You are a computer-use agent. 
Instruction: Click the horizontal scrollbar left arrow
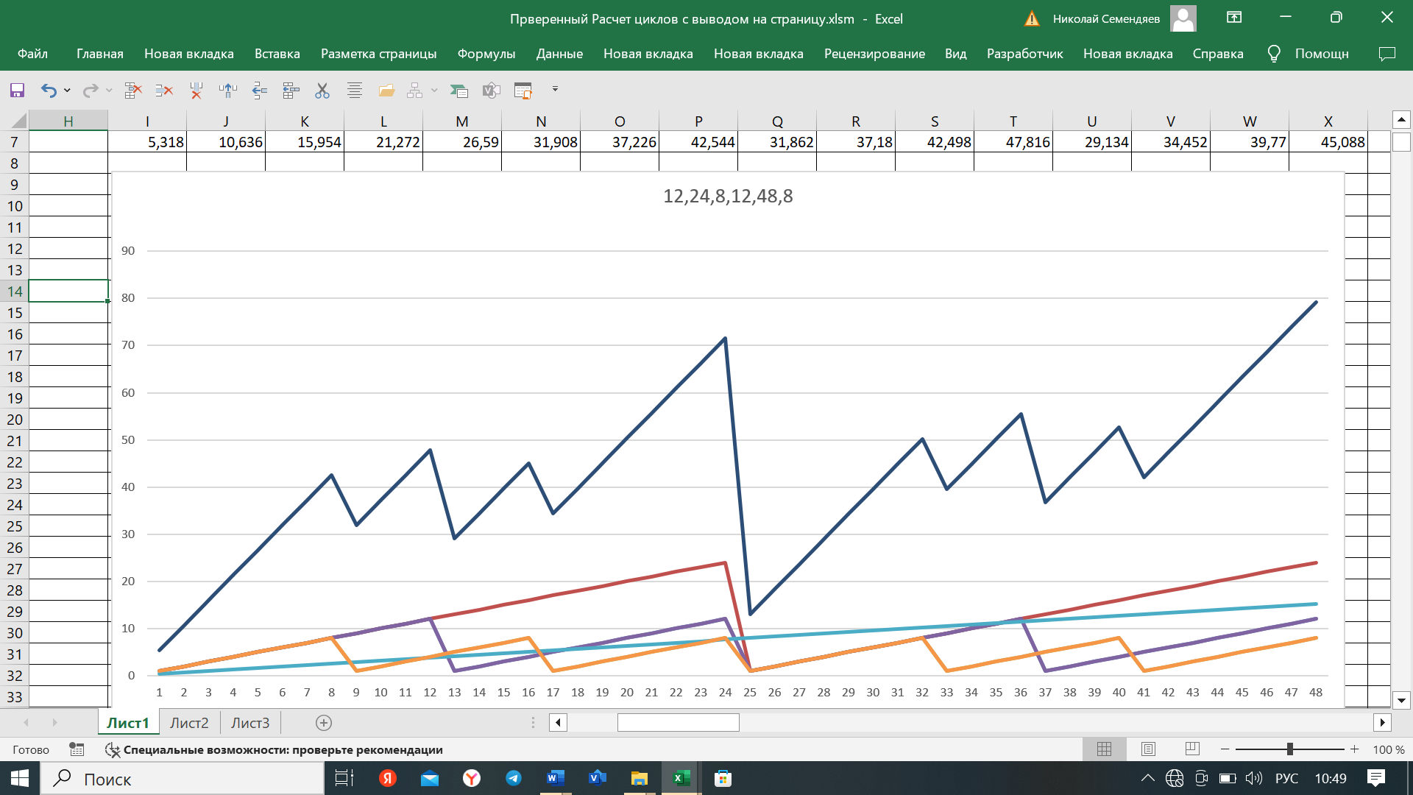coord(558,723)
